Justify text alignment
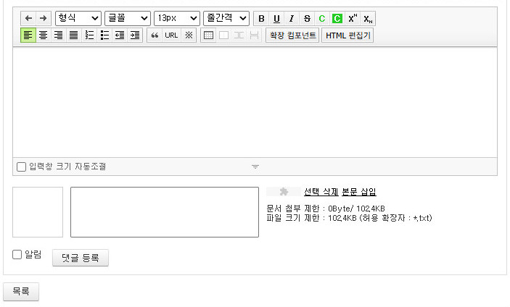 pos(74,35)
